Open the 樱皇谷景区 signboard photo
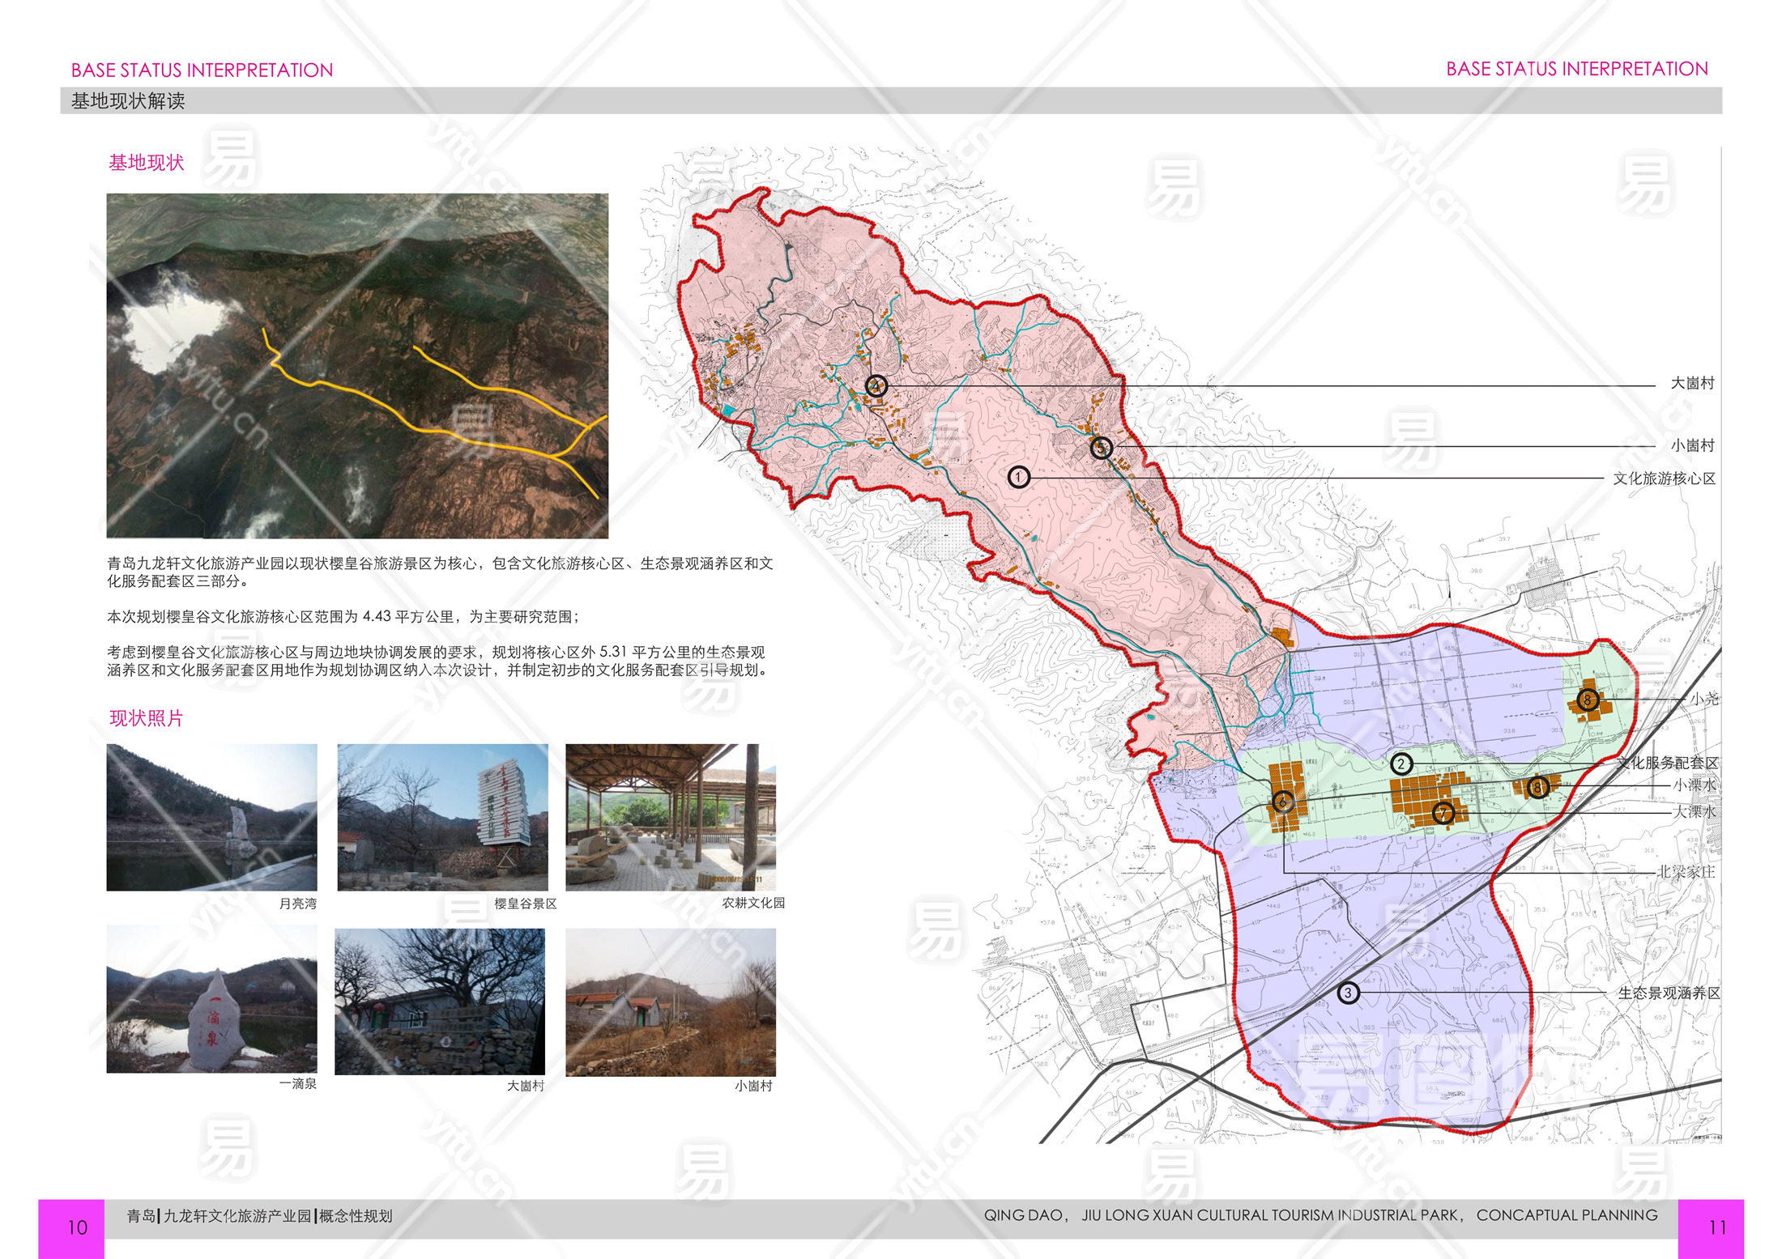The image size is (1782, 1259). pyautogui.click(x=442, y=817)
